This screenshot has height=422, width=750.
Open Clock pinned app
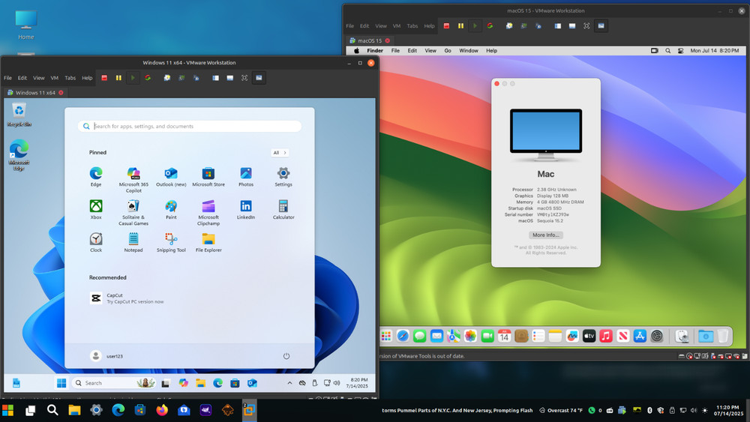tap(96, 242)
